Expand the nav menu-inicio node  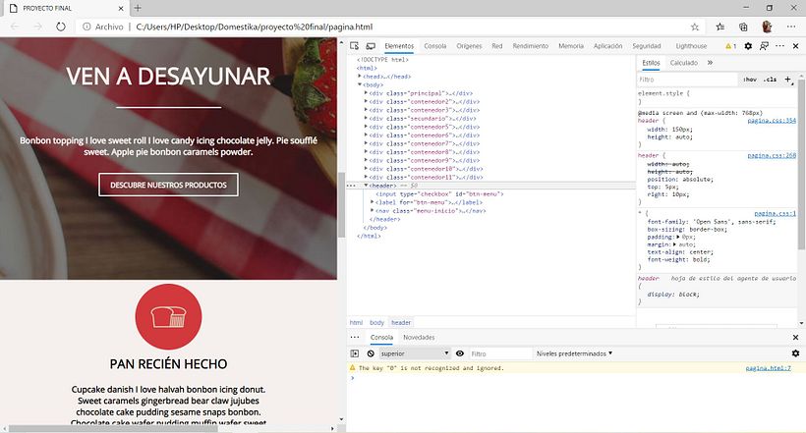tap(373, 210)
